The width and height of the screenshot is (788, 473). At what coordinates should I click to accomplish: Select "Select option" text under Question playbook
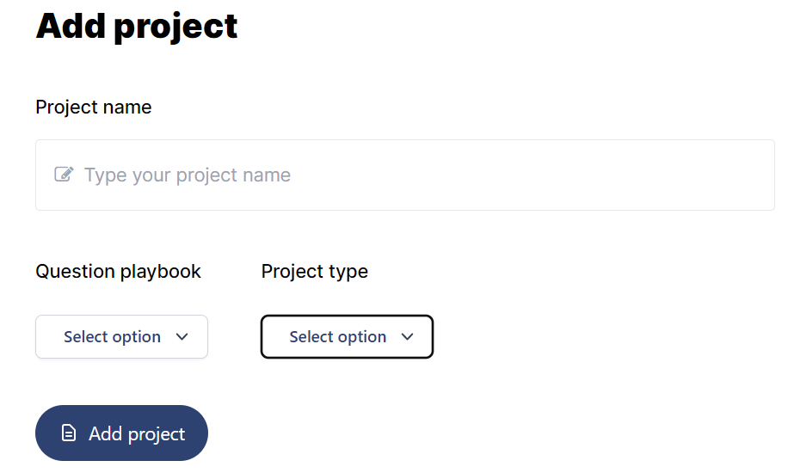(112, 337)
